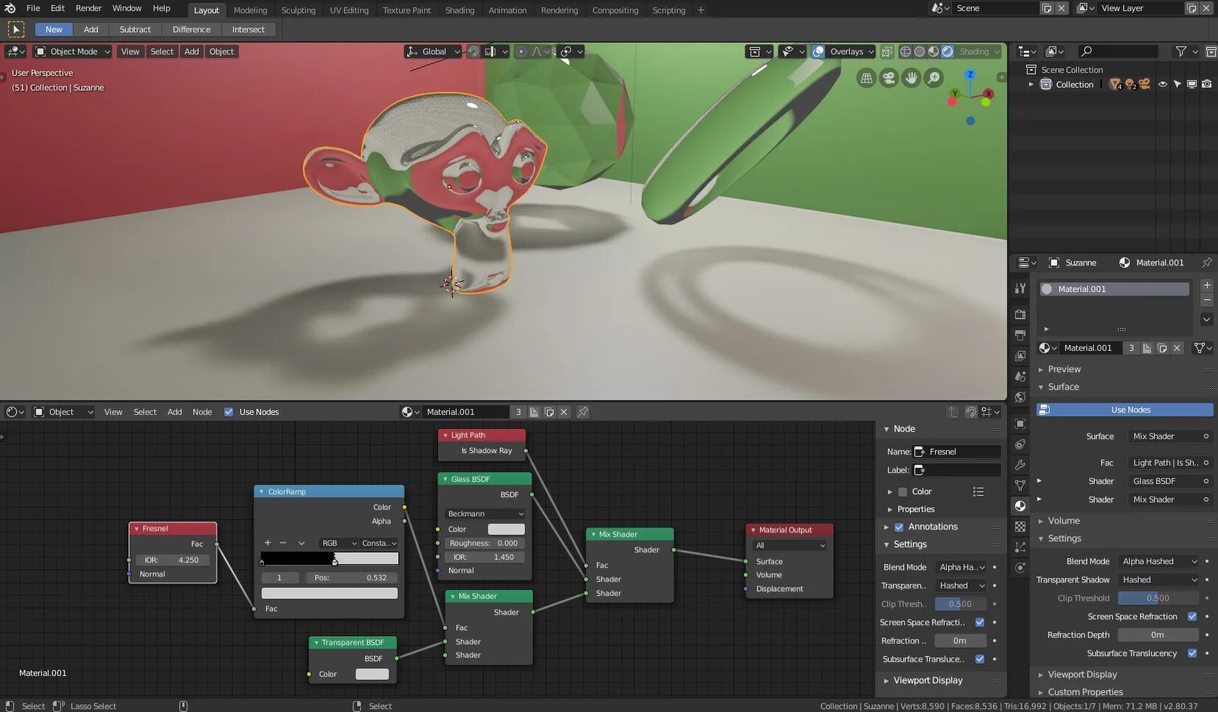Screen dimensions: 1218x712
Task: Switch to the Scripting workspace tab
Action: (x=668, y=10)
